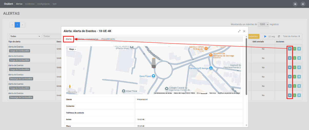Click the eye icon in the third alert row
This screenshot has width=309, height=130.
click(x=289, y=67)
